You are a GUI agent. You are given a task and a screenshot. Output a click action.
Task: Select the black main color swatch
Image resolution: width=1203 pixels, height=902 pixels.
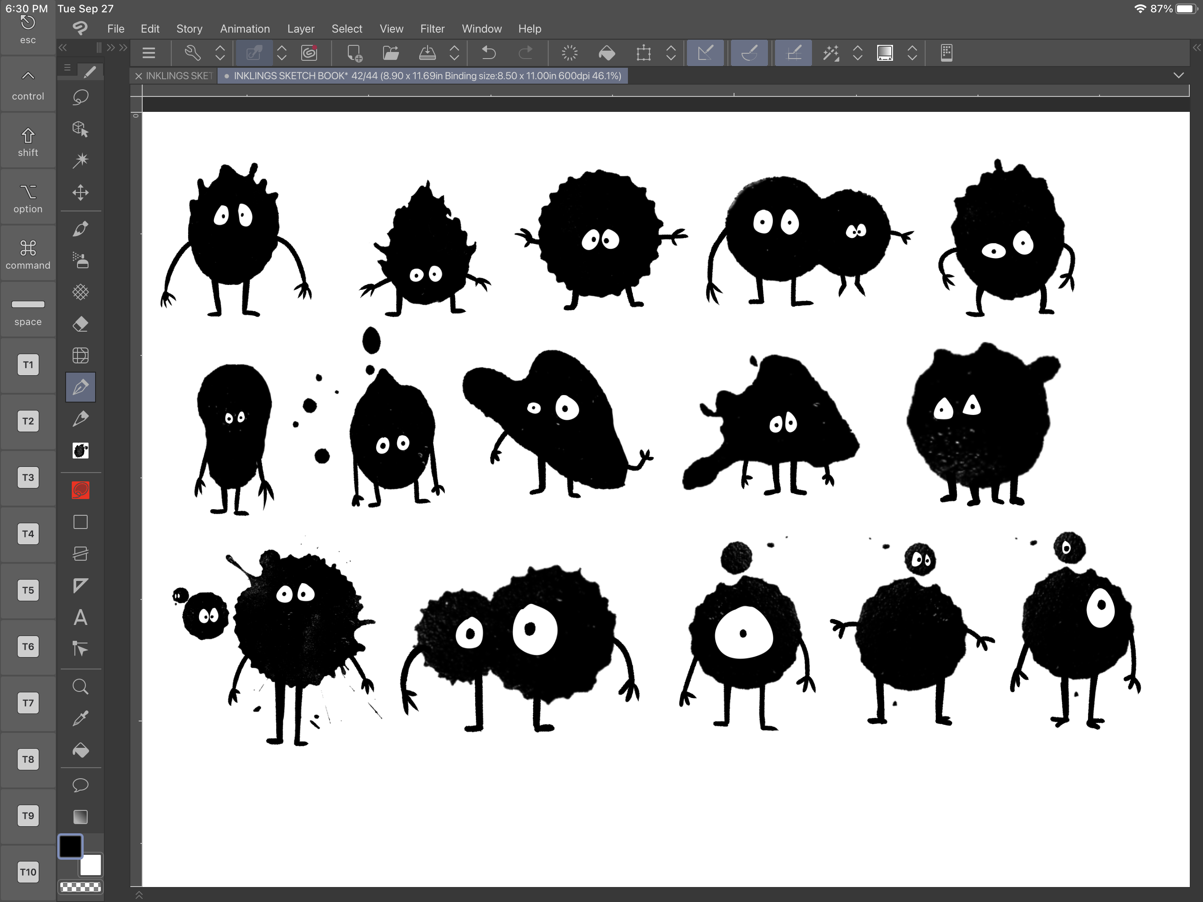pos(70,847)
